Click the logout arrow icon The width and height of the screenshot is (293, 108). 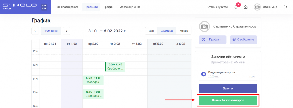tap(285, 7)
